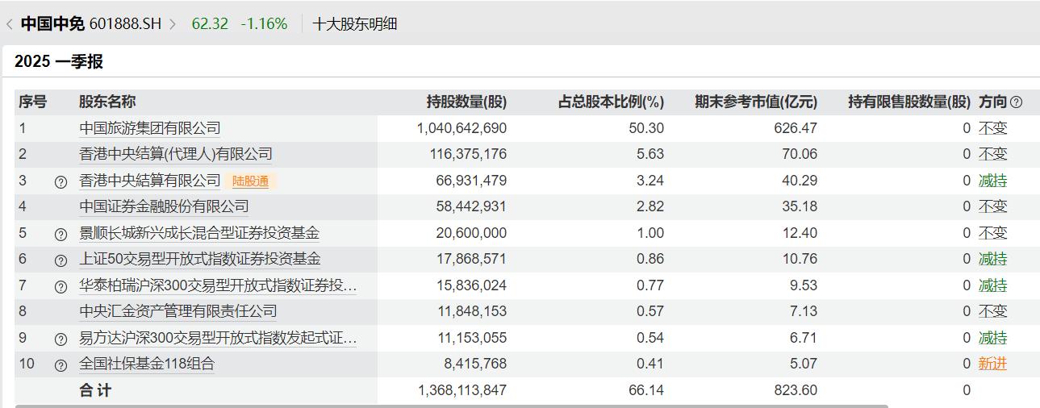Click the 十大股东明细 tab title
The width and height of the screenshot is (1040, 408).
[x=354, y=24]
